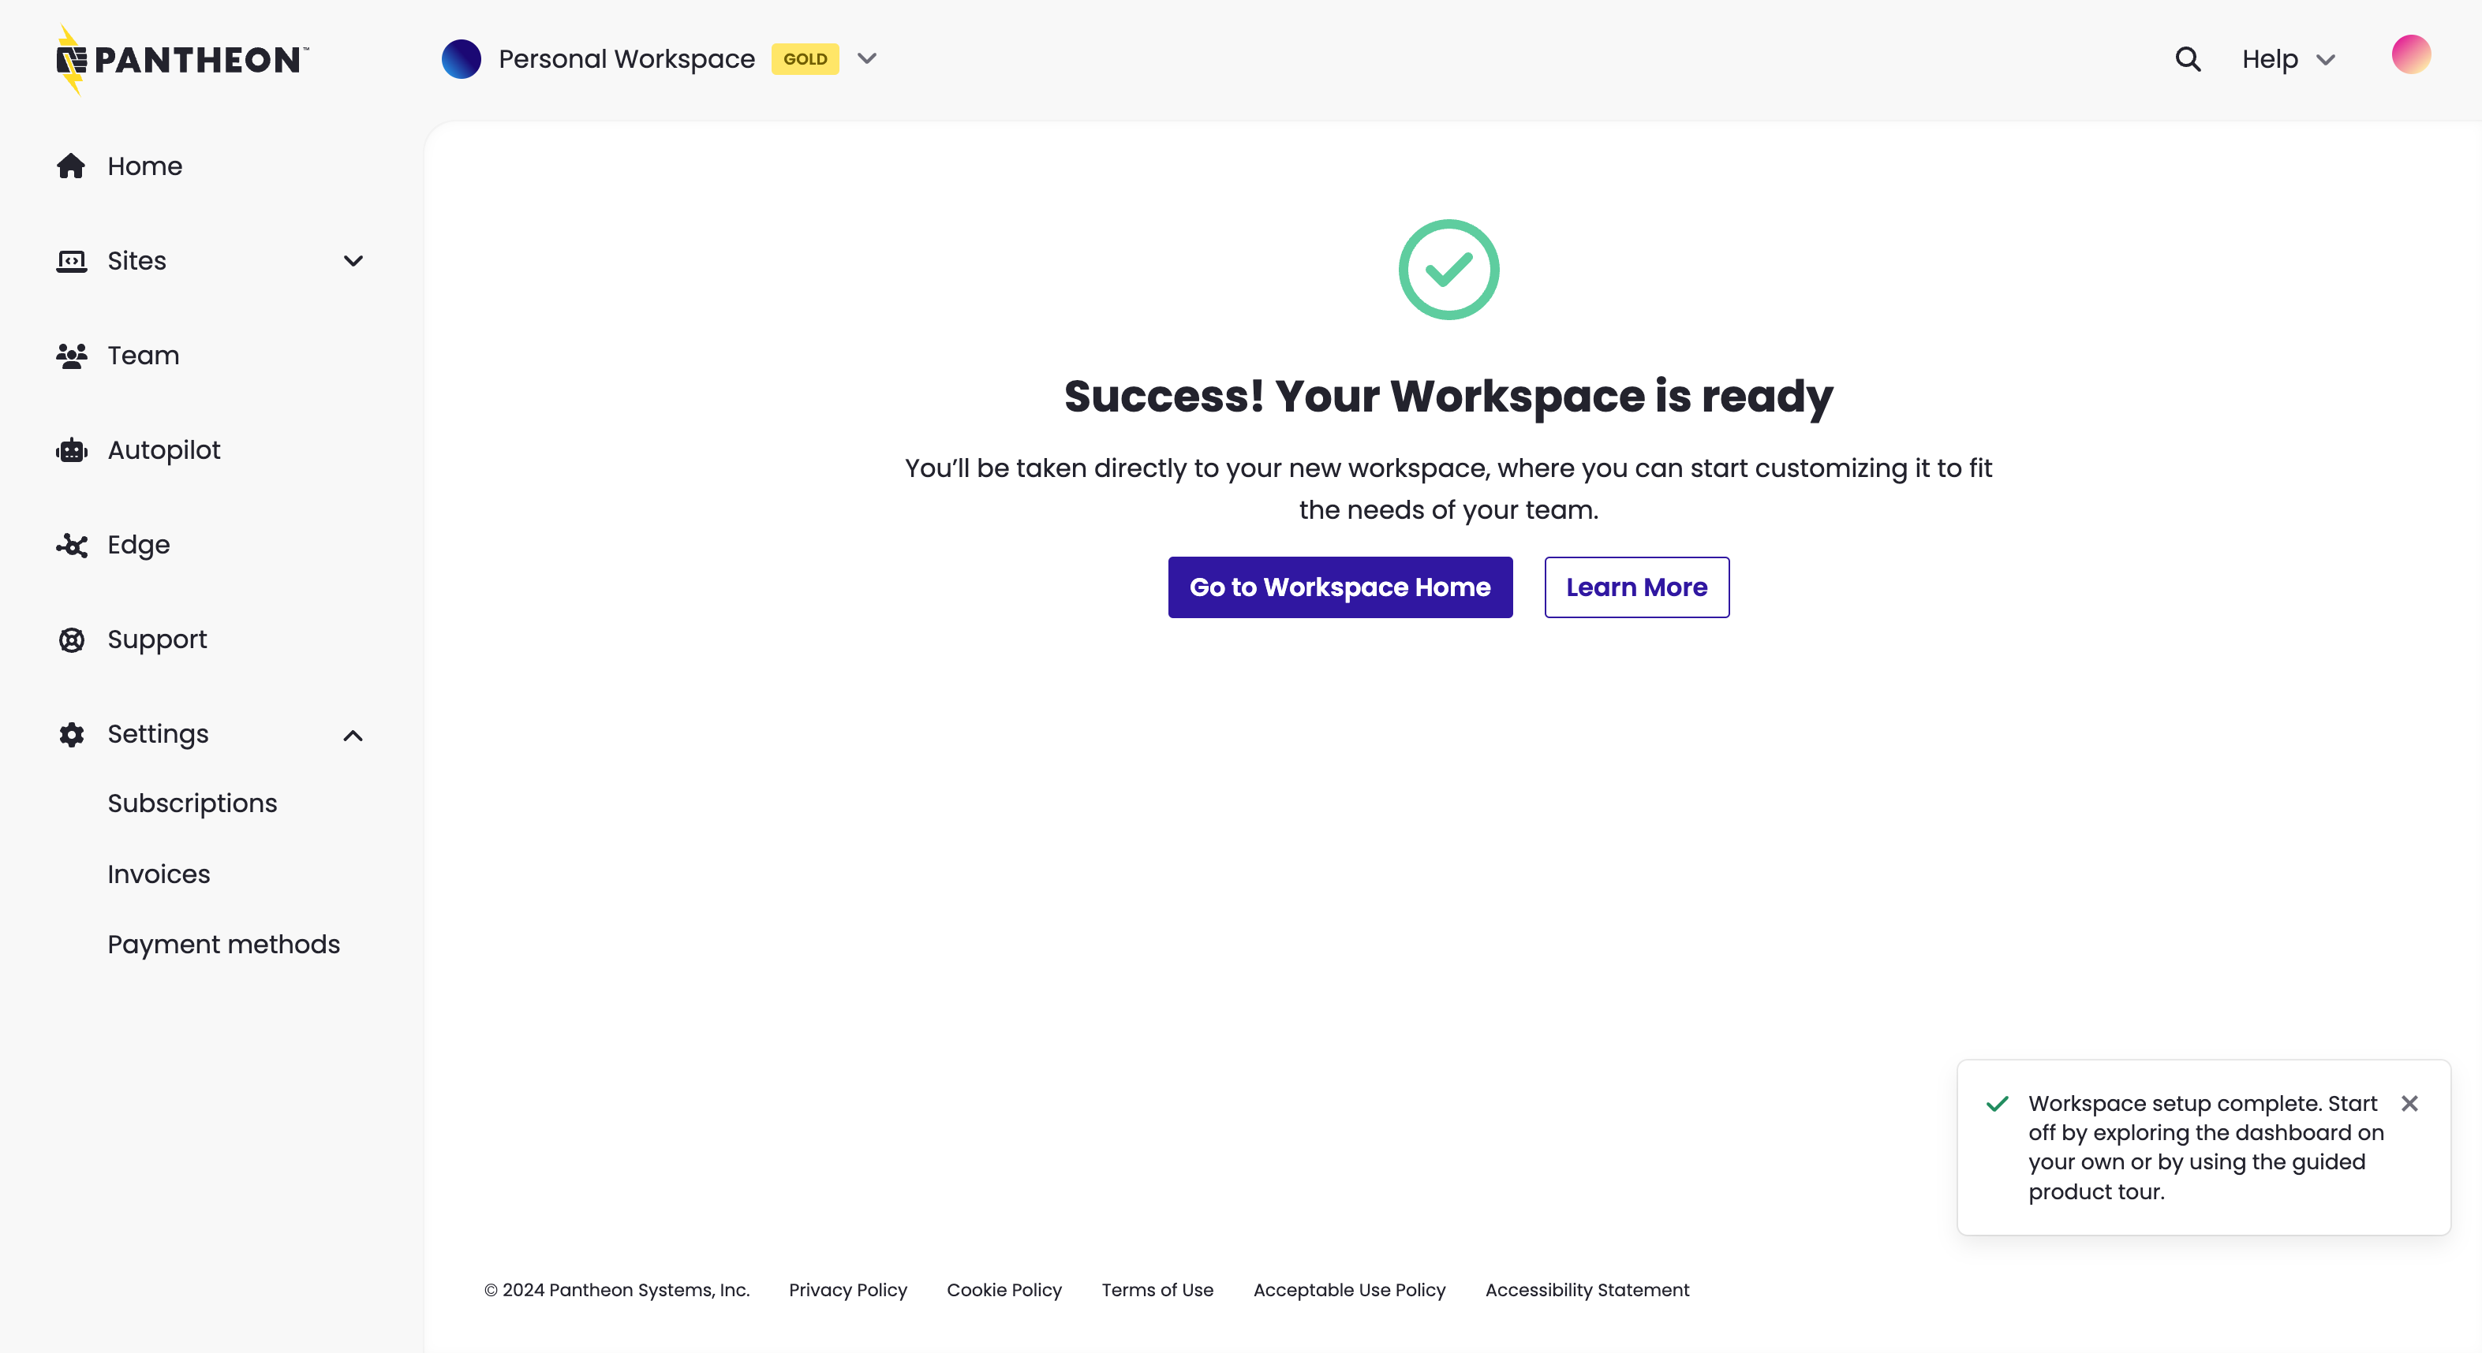The width and height of the screenshot is (2482, 1353).
Task: Open the Invoices page
Action: [x=158, y=874]
